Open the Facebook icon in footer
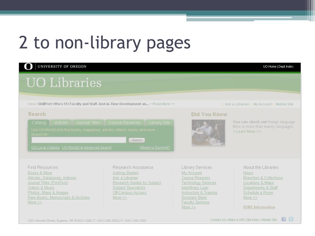This screenshot has width=315, height=236. point(283,219)
